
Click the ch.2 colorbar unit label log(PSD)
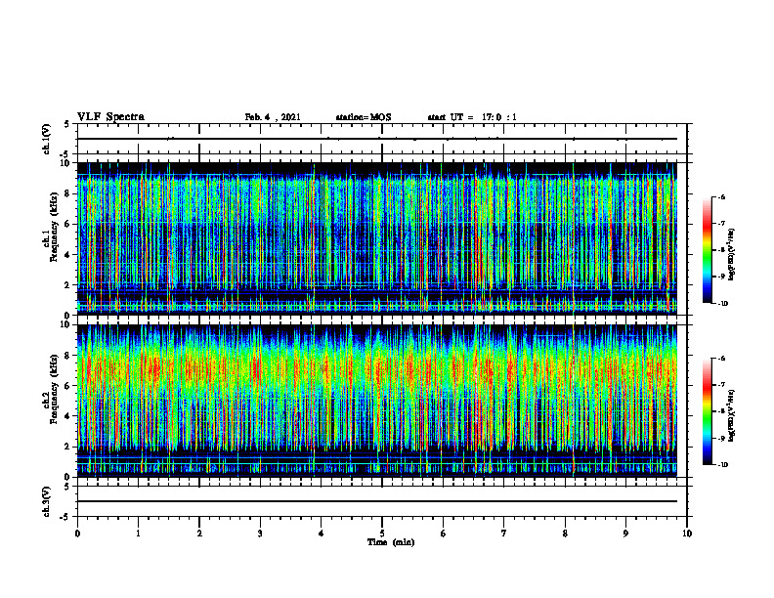(x=732, y=415)
